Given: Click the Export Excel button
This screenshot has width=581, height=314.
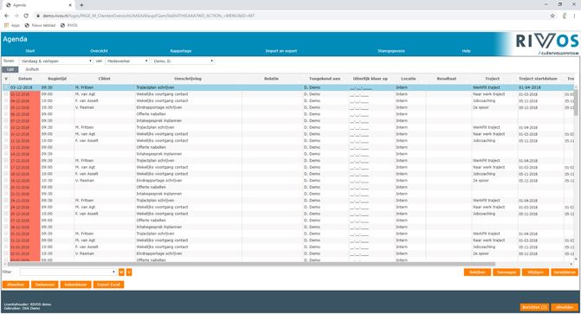Looking at the screenshot, I should pos(108,285).
